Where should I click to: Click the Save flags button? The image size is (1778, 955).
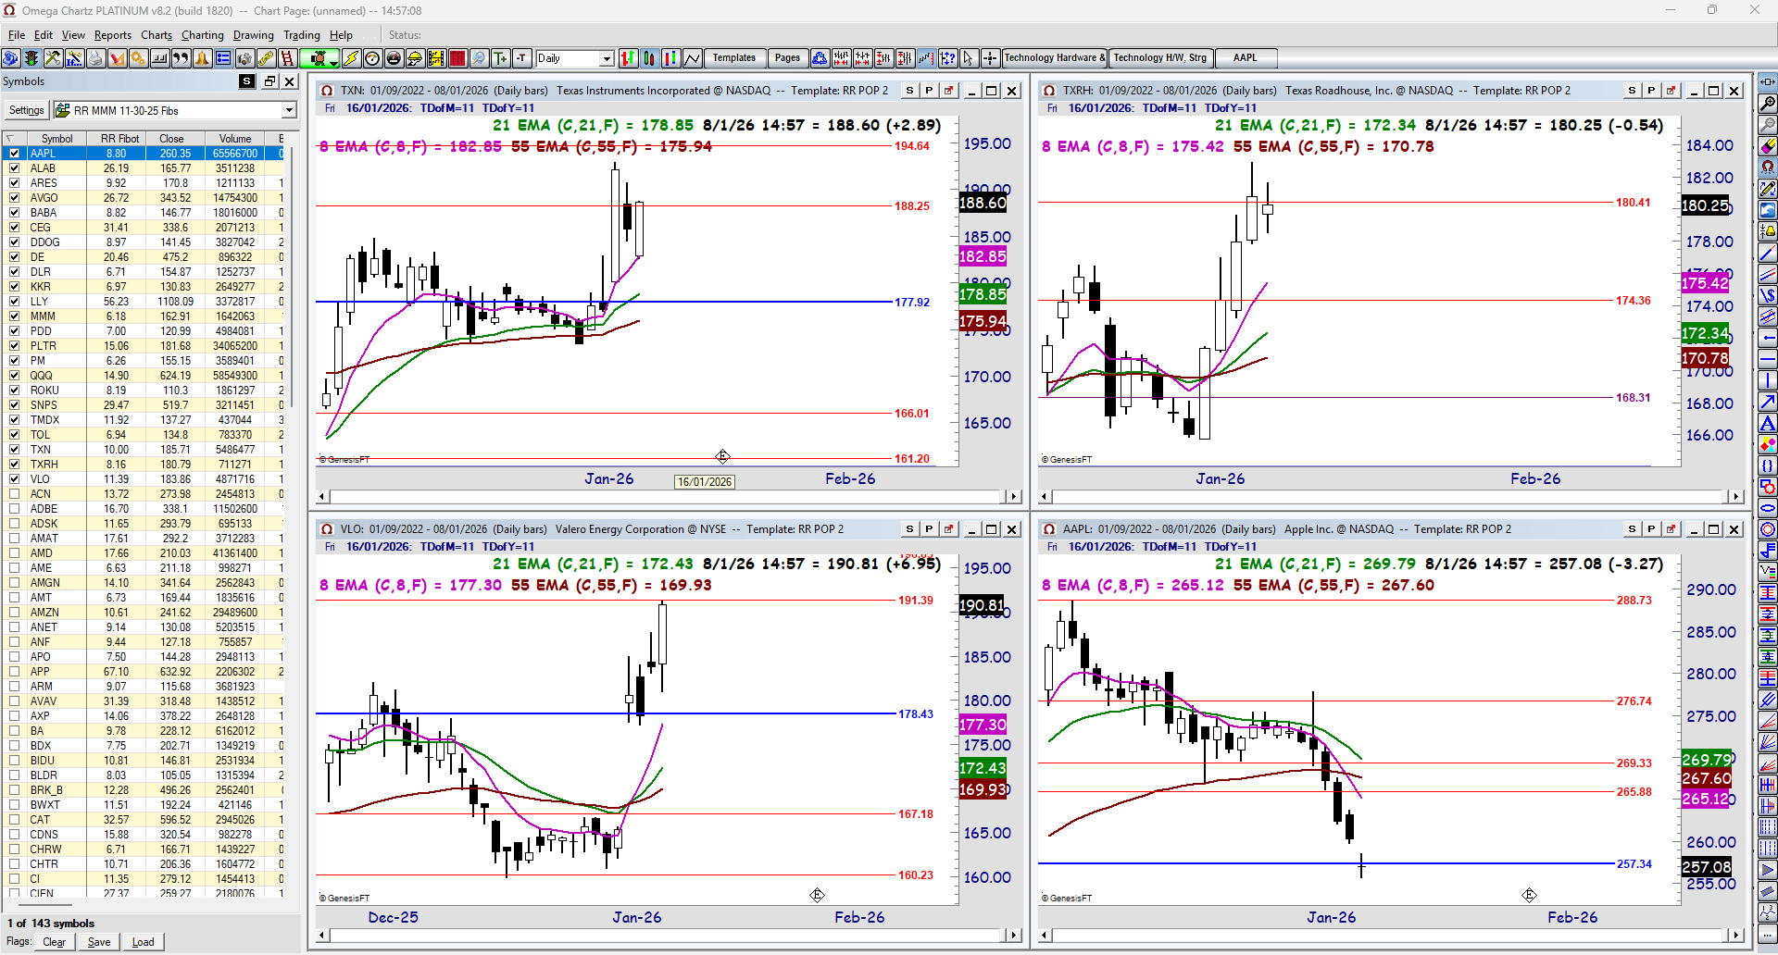[x=99, y=942]
